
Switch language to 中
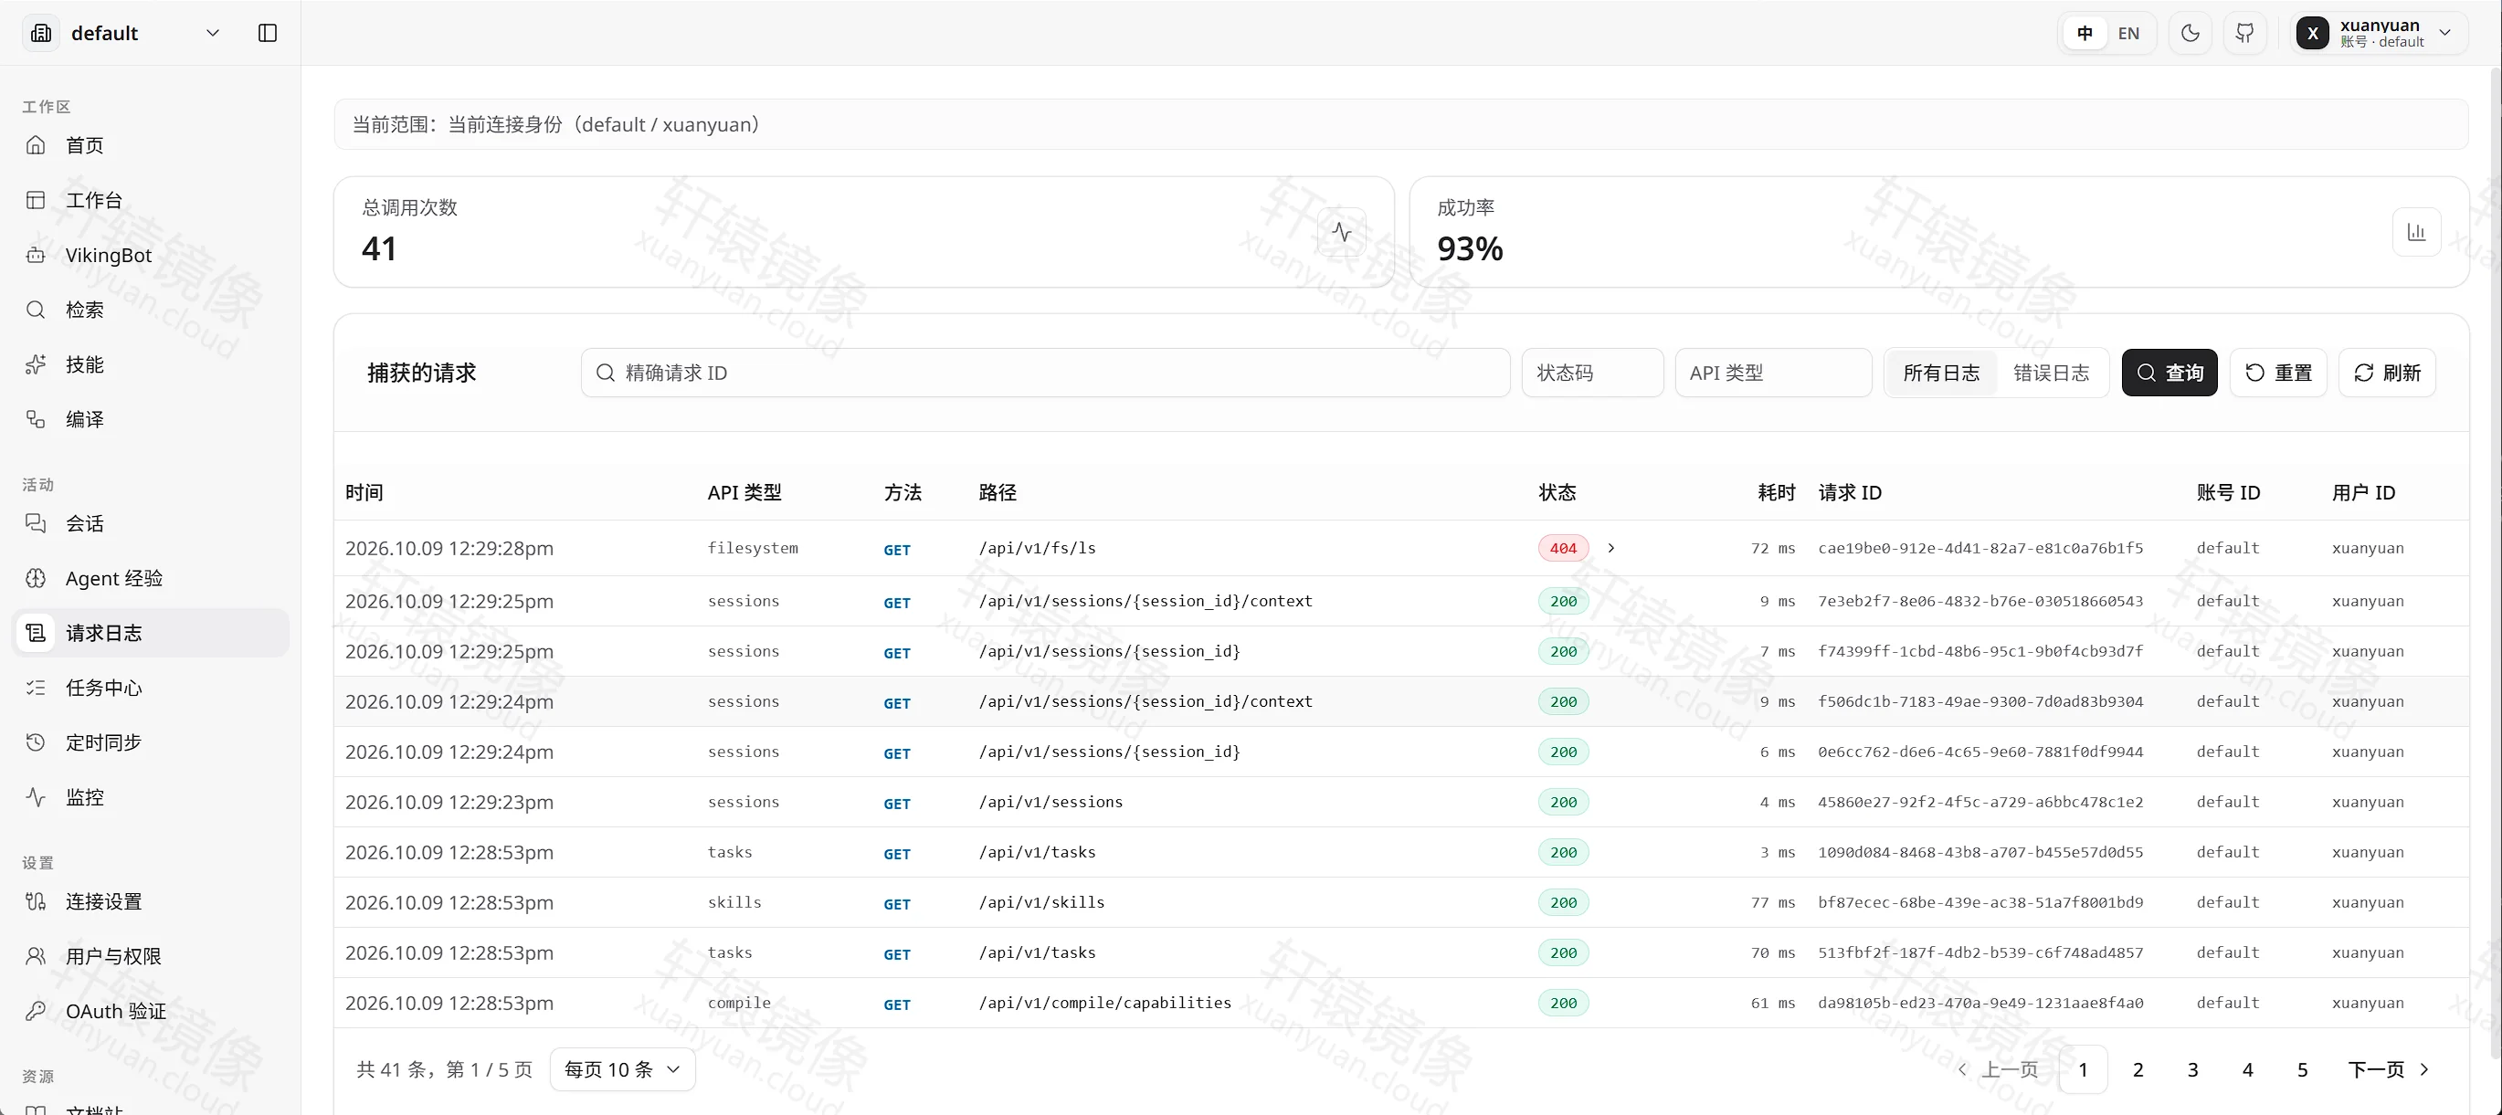[x=2085, y=33]
